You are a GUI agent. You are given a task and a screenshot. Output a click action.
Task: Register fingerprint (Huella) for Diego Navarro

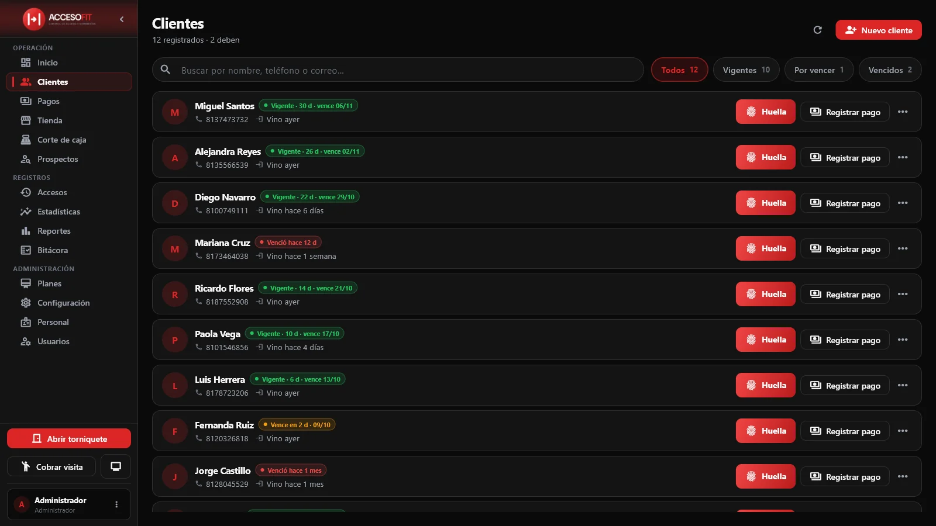coord(765,203)
